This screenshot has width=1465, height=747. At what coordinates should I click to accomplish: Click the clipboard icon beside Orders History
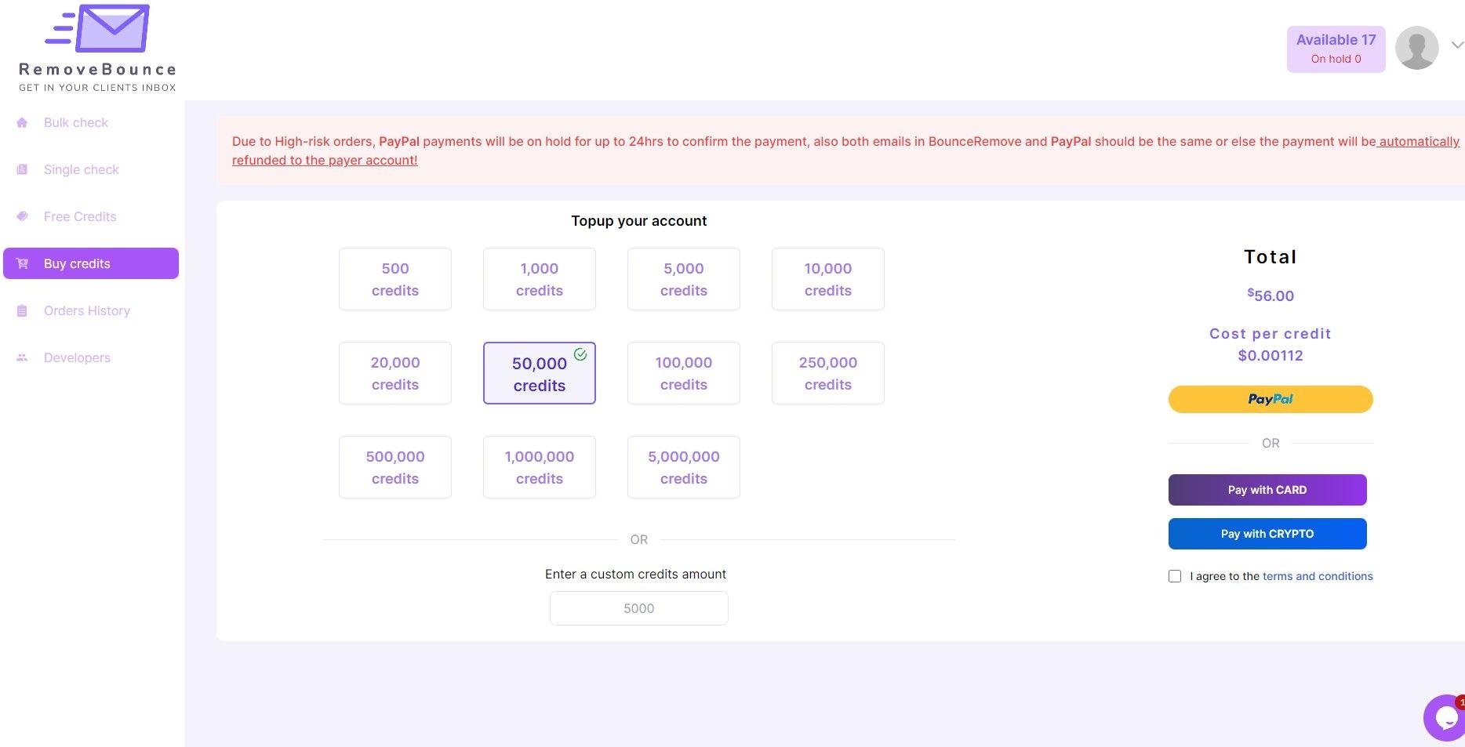[22, 310]
